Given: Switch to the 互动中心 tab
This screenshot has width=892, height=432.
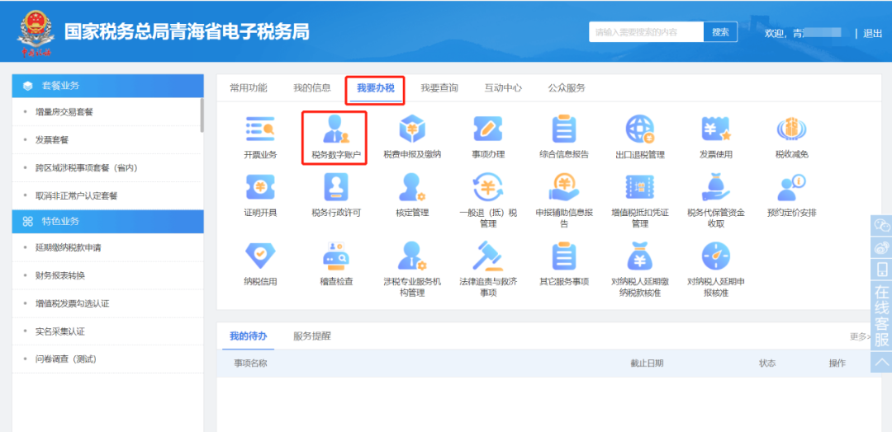Looking at the screenshot, I should [x=503, y=88].
